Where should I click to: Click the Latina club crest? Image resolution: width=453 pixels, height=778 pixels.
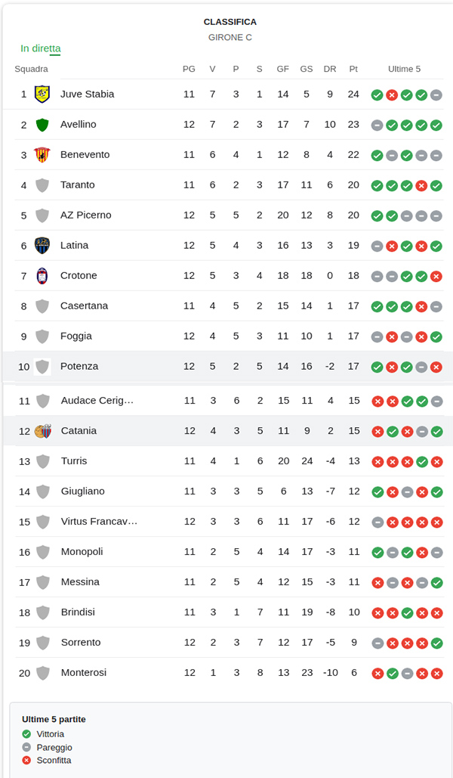pyautogui.click(x=42, y=246)
